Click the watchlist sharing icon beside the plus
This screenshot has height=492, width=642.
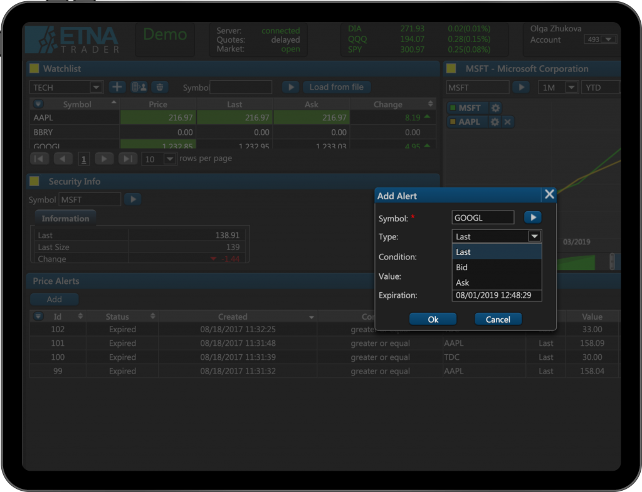point(139,86)
